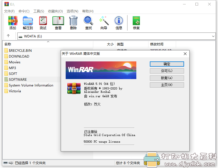Screen dimensions: 218x168
Task: Click the Add (添加) archive toolbar icon
Action: tap(13, 21)
